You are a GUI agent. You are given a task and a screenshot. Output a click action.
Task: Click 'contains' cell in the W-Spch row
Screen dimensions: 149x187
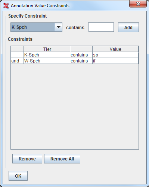[x=81, y=61]
